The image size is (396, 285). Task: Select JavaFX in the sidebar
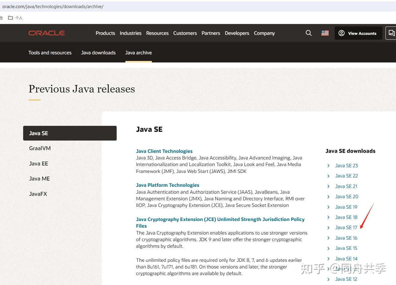click(38, 194)
